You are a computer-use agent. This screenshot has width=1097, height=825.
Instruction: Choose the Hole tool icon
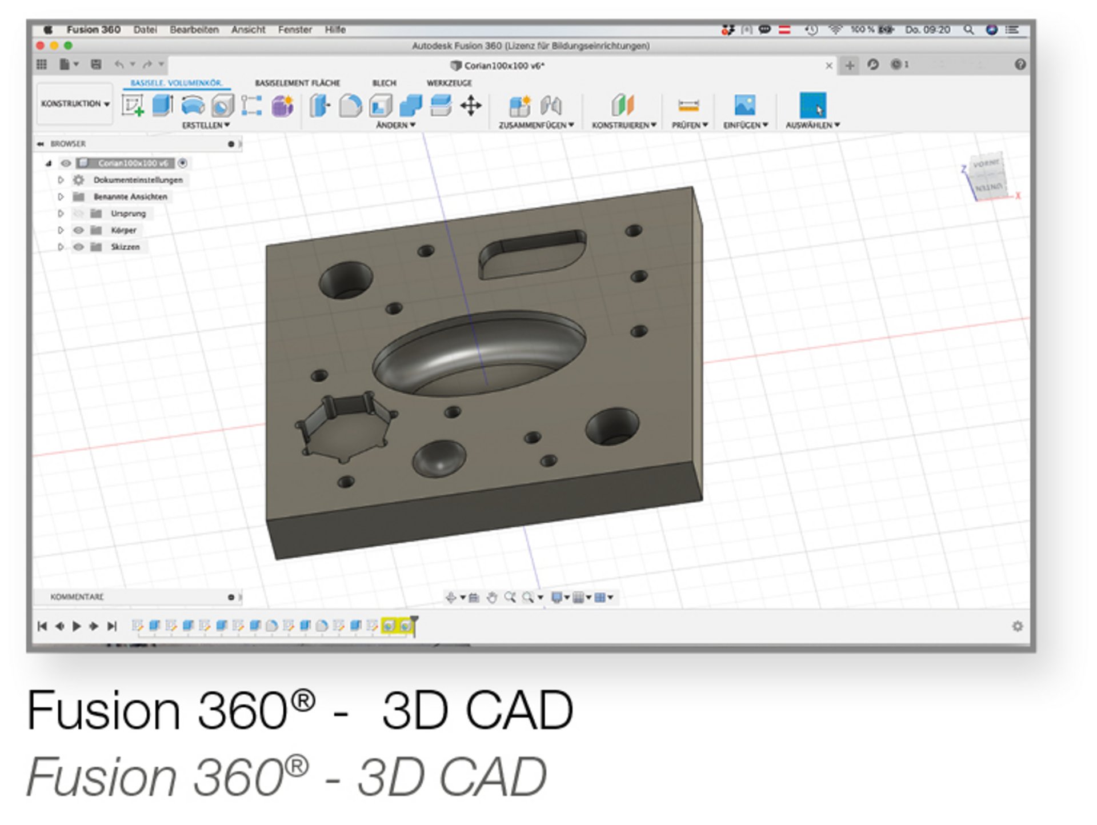pos(223,106)
